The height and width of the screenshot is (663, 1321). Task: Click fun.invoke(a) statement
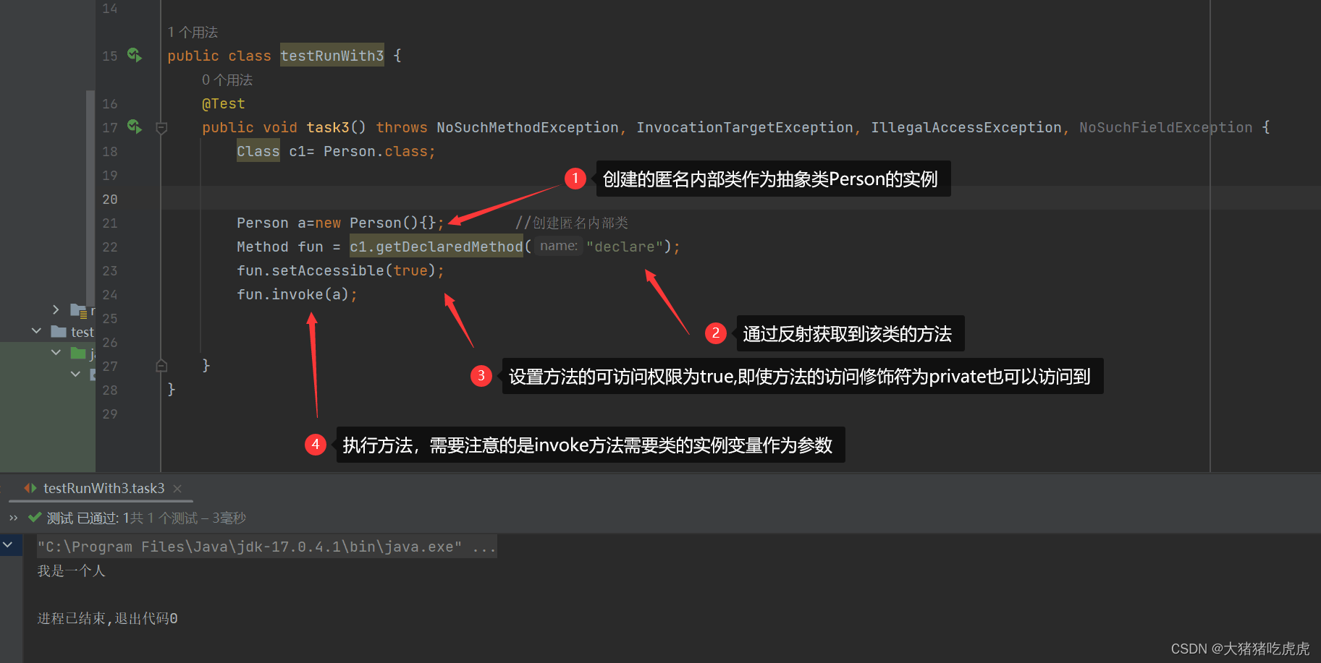pos(297,294)
